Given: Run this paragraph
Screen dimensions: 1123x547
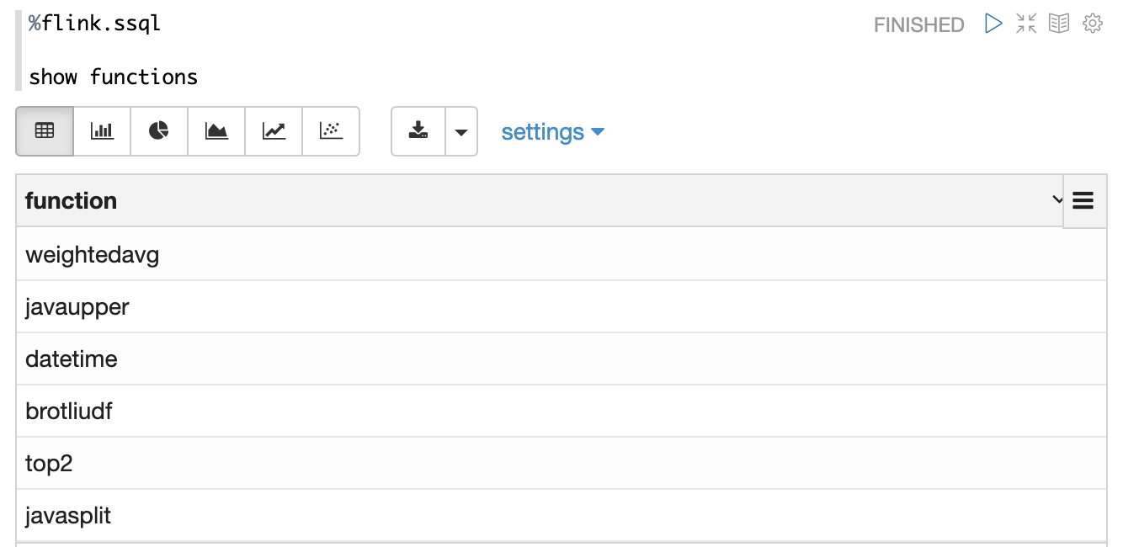Looking at the screenshot, I should click(x=993, y=24).
